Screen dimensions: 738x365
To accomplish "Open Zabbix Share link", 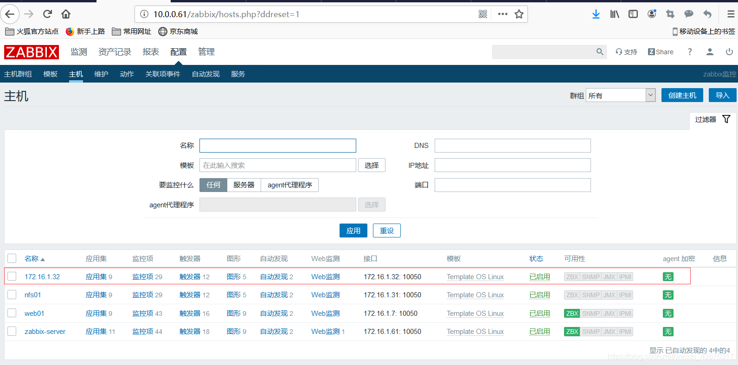I will point(661,52).
